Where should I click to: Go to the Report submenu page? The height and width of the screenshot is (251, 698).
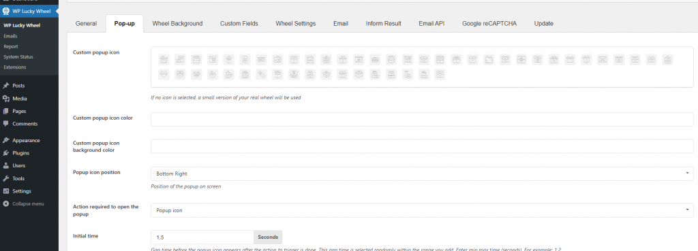click(11, 46)
